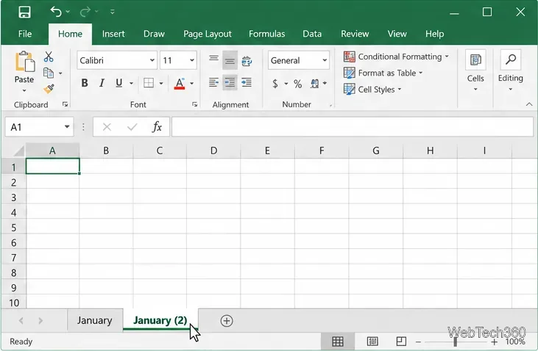Click Wrap Text icon
This screenshot has height=351, width=538.
(x=247, y=61)
